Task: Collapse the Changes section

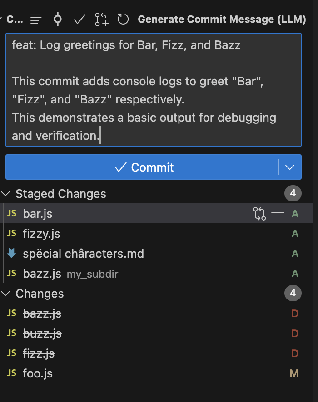Action: point(6,294)
